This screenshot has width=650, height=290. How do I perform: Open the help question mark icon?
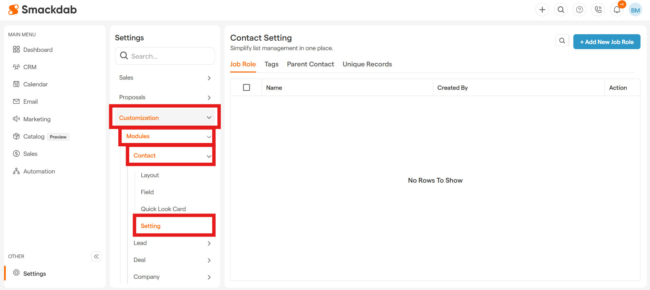(x=579, y=10)
